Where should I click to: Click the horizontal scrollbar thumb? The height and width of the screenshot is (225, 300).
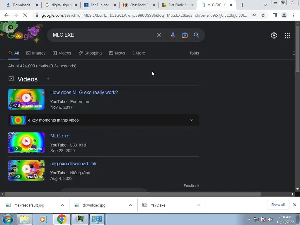coord(133,194)
